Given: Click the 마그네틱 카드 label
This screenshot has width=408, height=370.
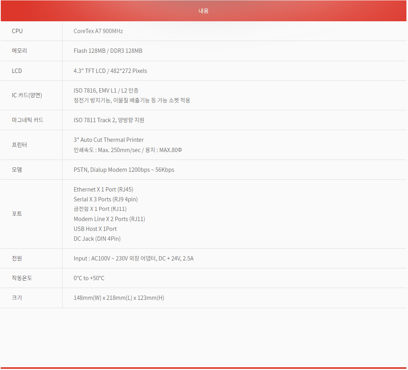Looking at the screenshot, I should pos(28,120).
